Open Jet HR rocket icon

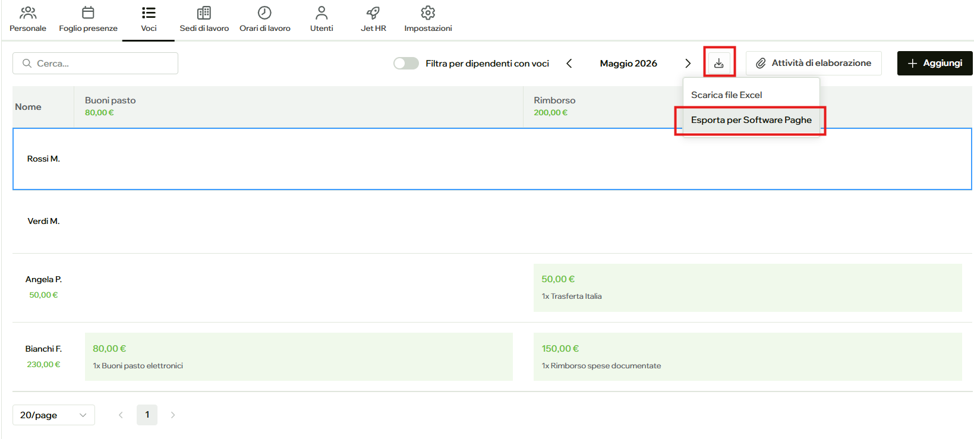[x=373, y=12]
